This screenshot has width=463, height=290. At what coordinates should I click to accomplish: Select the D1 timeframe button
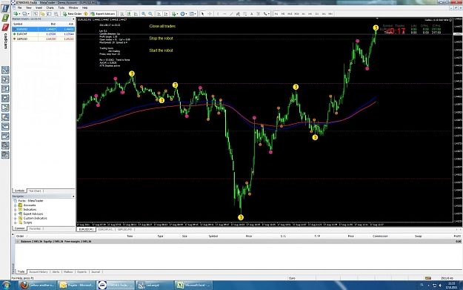click(x=317, y=13)
